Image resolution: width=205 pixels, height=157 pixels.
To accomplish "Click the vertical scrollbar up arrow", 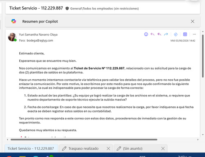I will [203, 31].
